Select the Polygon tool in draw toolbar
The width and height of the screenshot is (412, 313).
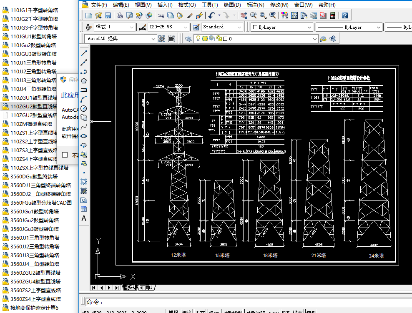pos(84,81)
